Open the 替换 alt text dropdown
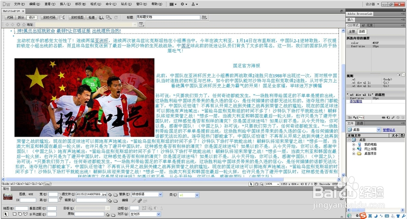 [160, 194]
